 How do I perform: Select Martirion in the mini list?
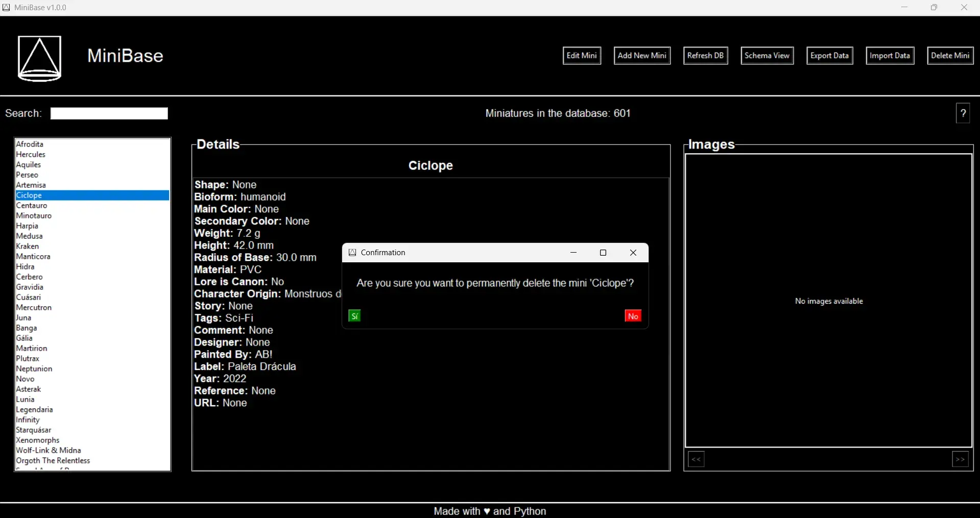[92, 349]
